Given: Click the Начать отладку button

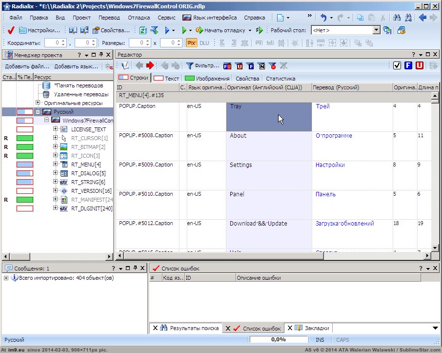Looking at the screenshot, I should [x=221, y=30].
